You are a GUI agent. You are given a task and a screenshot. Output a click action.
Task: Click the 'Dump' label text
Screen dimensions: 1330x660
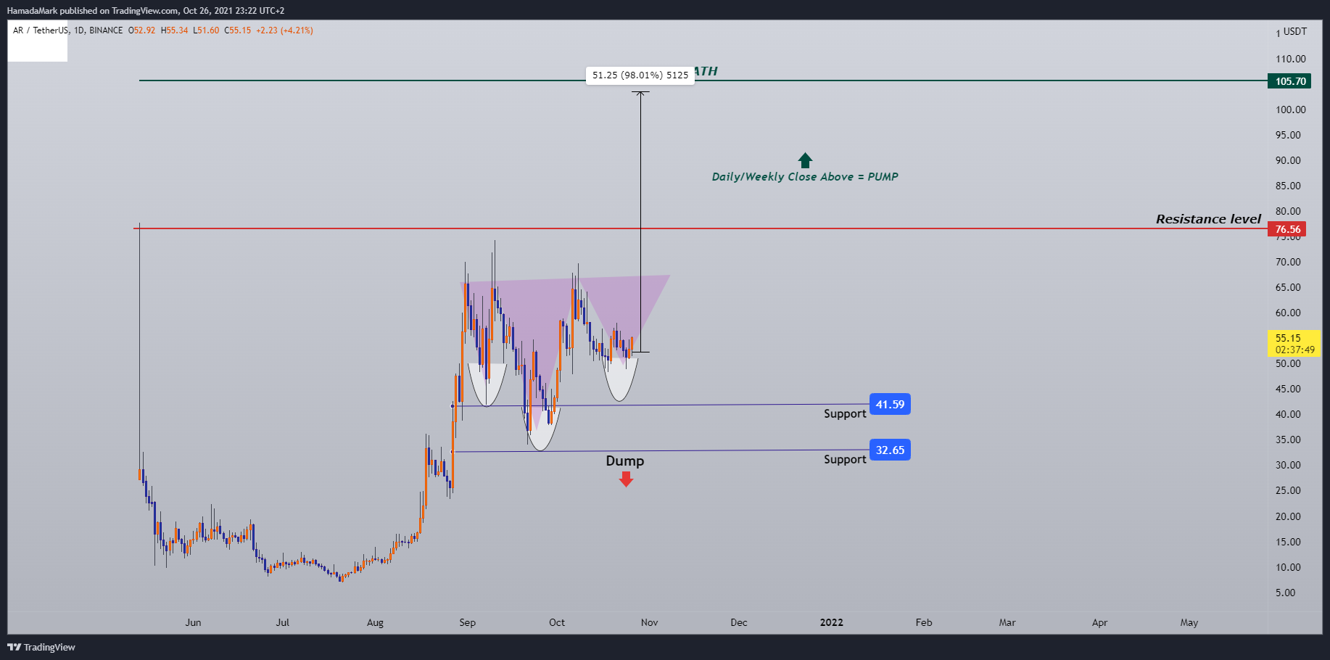(x=625, y=461)
